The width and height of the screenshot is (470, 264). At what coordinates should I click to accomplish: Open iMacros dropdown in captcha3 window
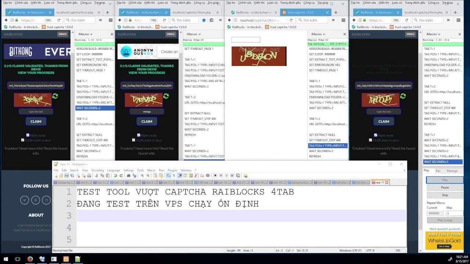[433, 34]
